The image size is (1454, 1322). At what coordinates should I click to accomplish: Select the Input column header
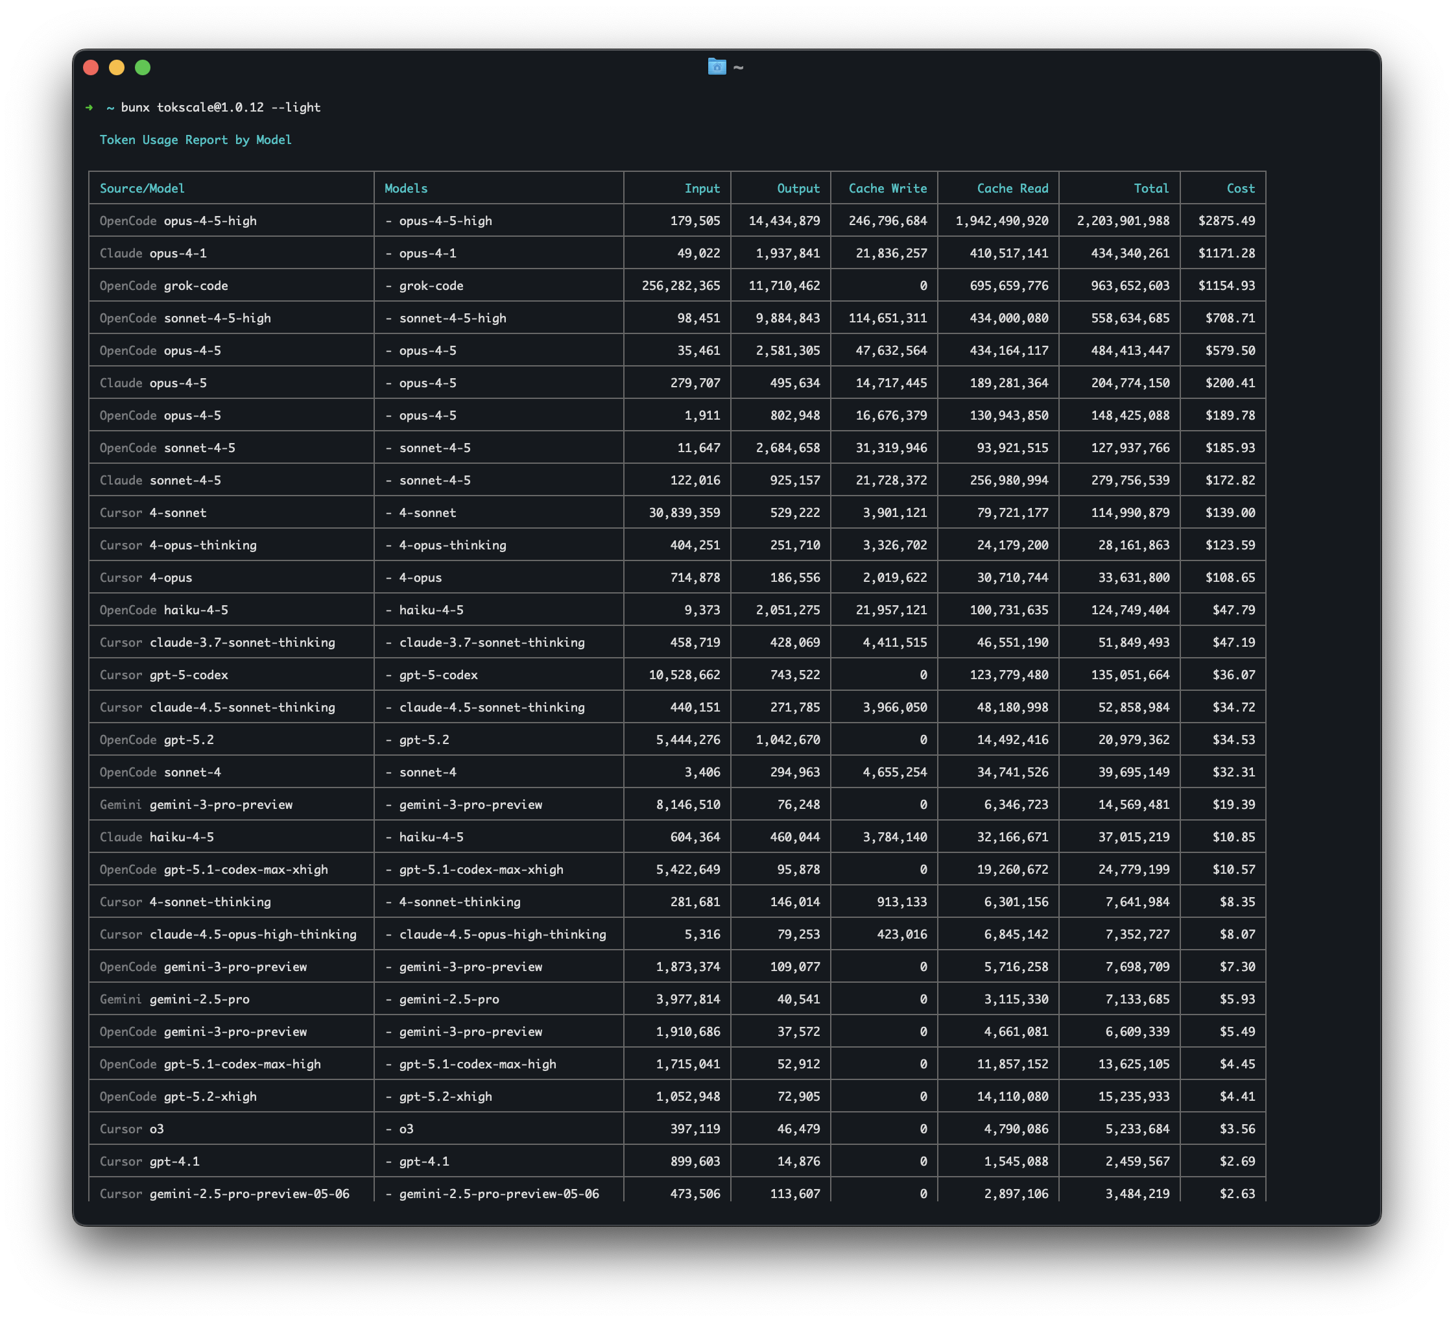pyautogui.click(x=702, y=188)
